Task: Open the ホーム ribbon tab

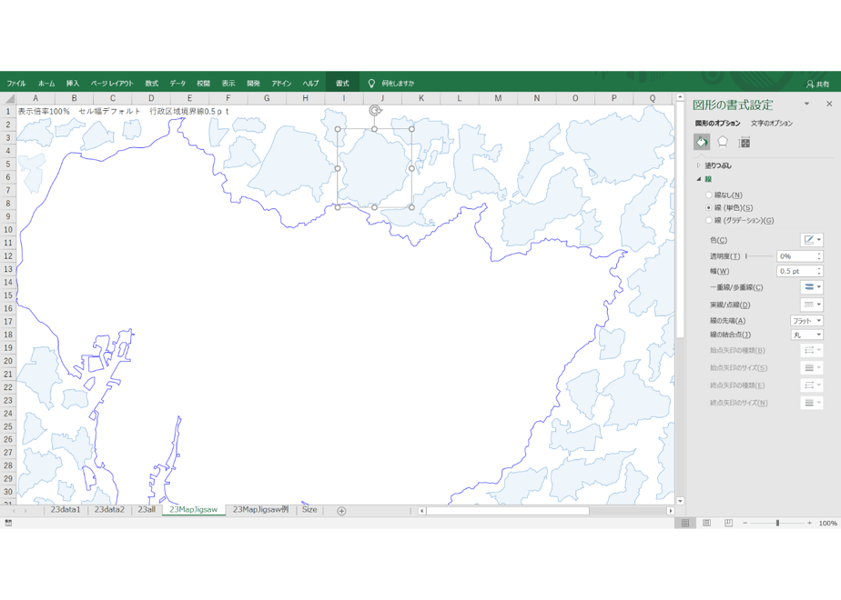Action: (x=46, y=83)
